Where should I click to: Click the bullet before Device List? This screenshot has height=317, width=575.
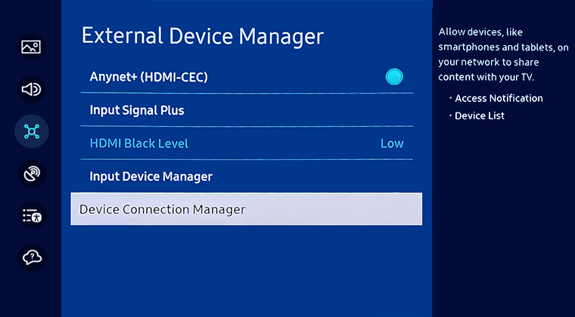(449, 115)
